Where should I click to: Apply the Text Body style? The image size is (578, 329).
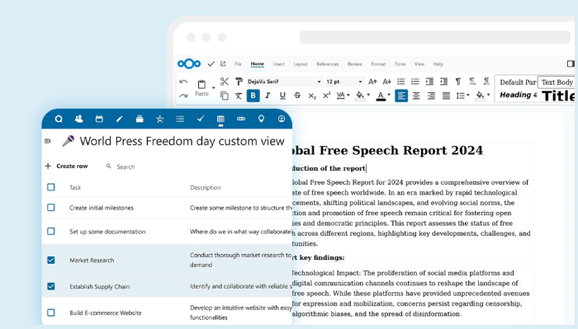click(x=557, y=82)
